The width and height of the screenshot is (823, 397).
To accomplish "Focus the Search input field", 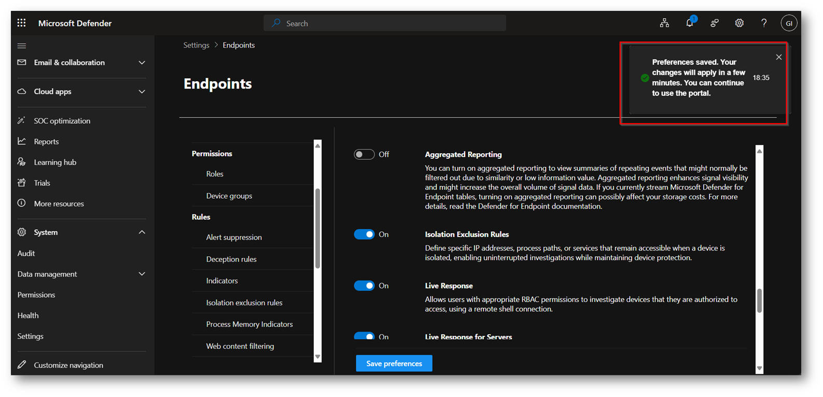I will click(385, 23).
